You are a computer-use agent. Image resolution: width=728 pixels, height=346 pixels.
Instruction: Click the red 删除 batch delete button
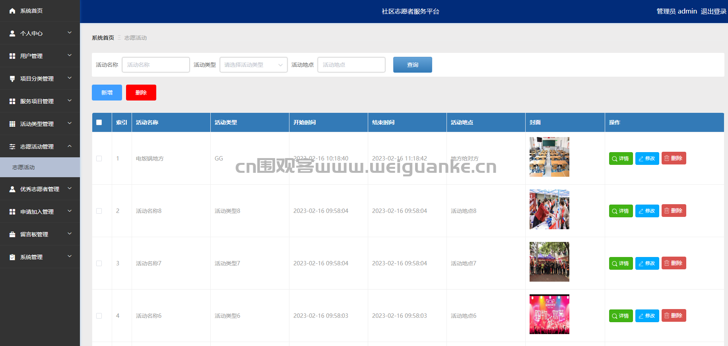click(x=141, y=93)
